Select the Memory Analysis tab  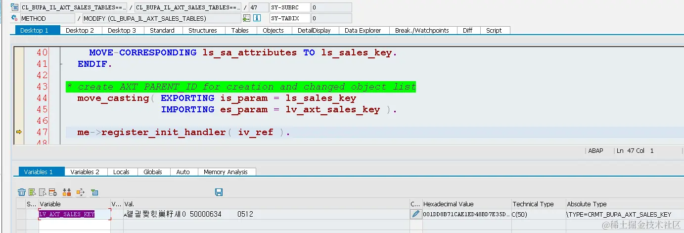pos(226,172)
